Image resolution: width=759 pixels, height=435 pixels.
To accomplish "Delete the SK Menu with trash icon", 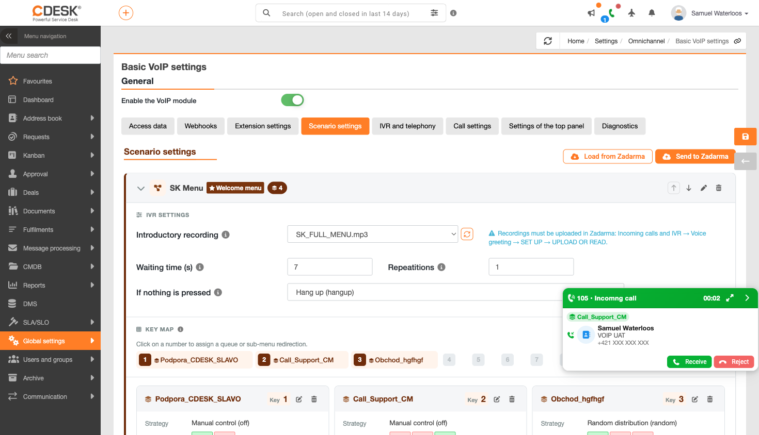I will coord(719,188).
